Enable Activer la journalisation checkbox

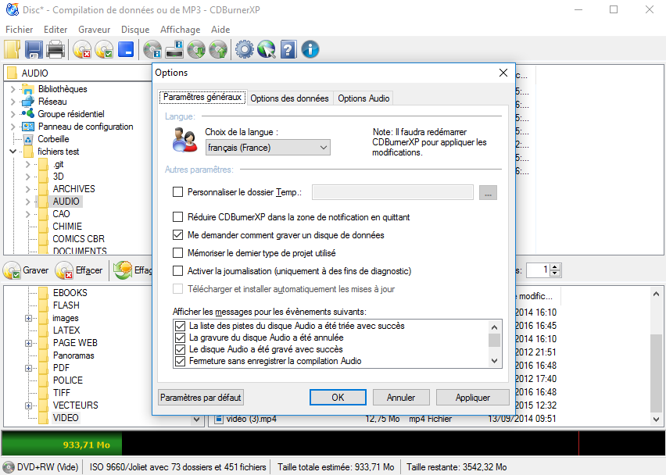(x=177, y=271)
